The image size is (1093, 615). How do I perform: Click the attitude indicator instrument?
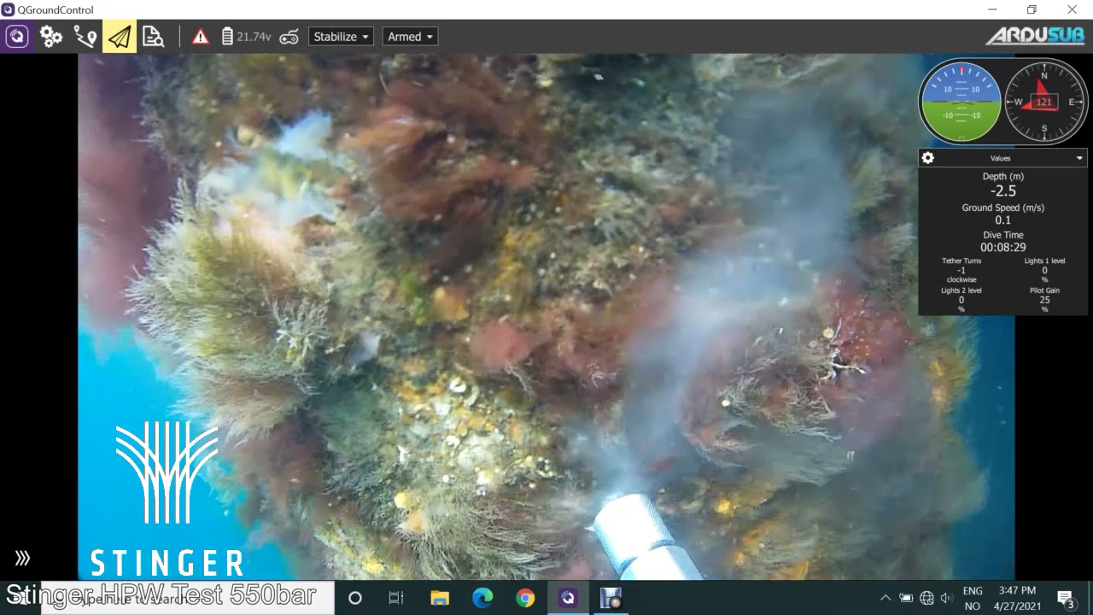[961, 102]
